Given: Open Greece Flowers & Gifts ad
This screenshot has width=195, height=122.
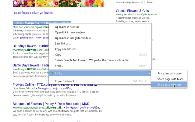Looking at the screenshot, I should click(x=132, y=11).
